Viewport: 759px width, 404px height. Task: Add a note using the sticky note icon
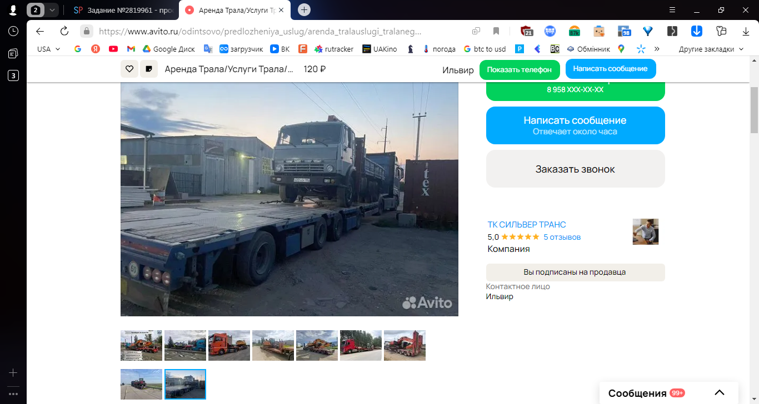coord(149,69)
